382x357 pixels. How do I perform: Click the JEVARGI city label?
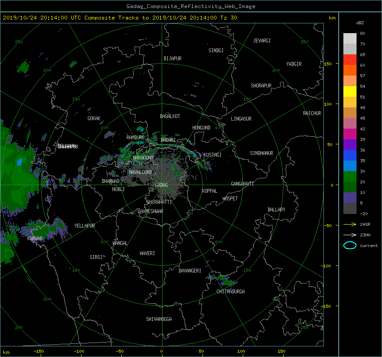coord(262,41)
